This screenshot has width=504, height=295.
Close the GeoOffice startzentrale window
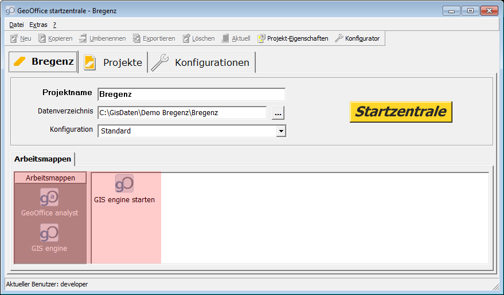point(489,11)
